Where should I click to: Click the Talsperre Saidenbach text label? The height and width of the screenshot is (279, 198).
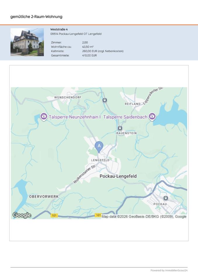tap(125, 117)
